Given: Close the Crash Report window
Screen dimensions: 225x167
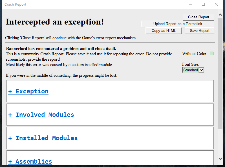Looking at the screenshot, I should tap(216, 4).
